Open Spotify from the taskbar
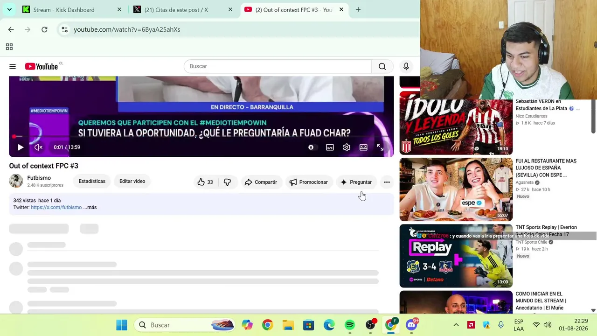Viewport: 597px width, 336px height. point(350,325)
